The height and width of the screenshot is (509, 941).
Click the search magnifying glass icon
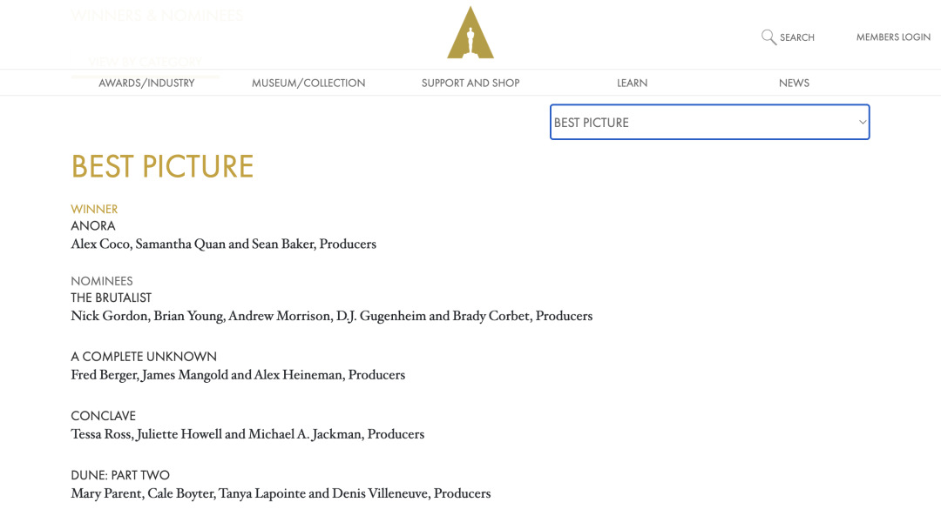[768, 37]
